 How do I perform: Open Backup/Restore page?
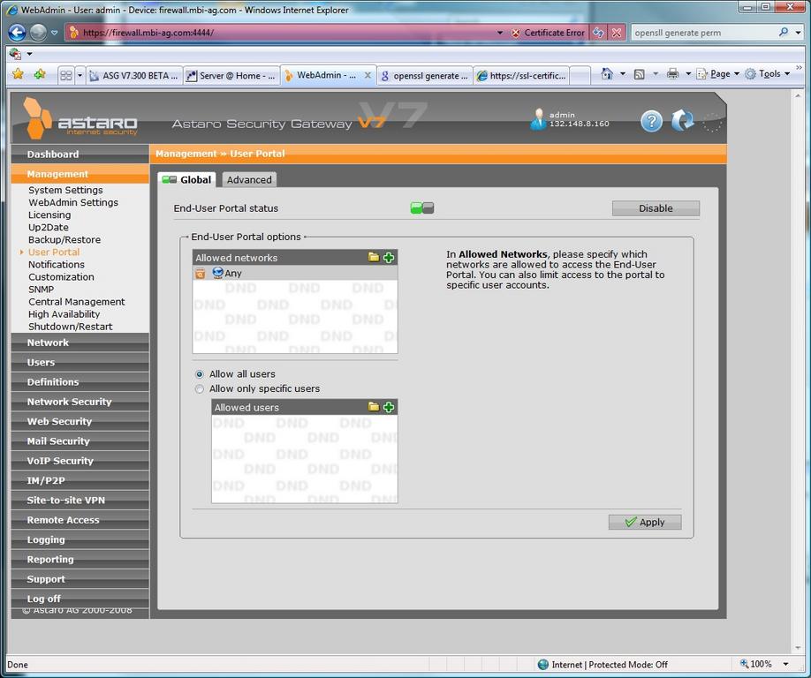(x=64, y=240)
